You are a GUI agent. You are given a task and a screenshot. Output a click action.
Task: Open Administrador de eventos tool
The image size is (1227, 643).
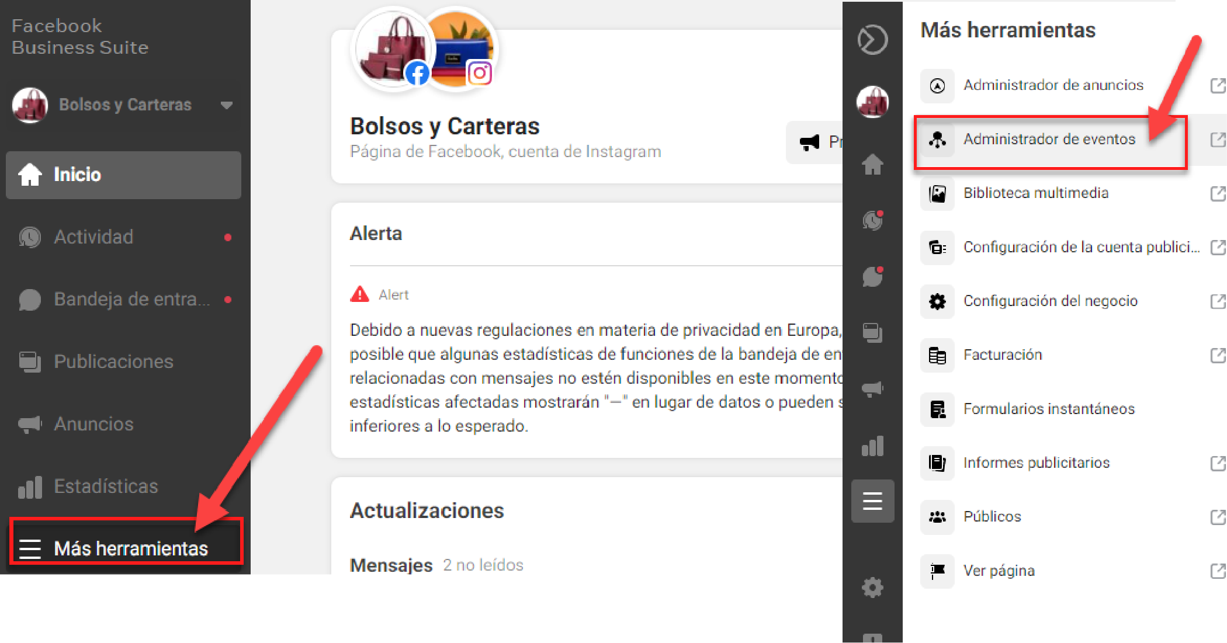1049,140
